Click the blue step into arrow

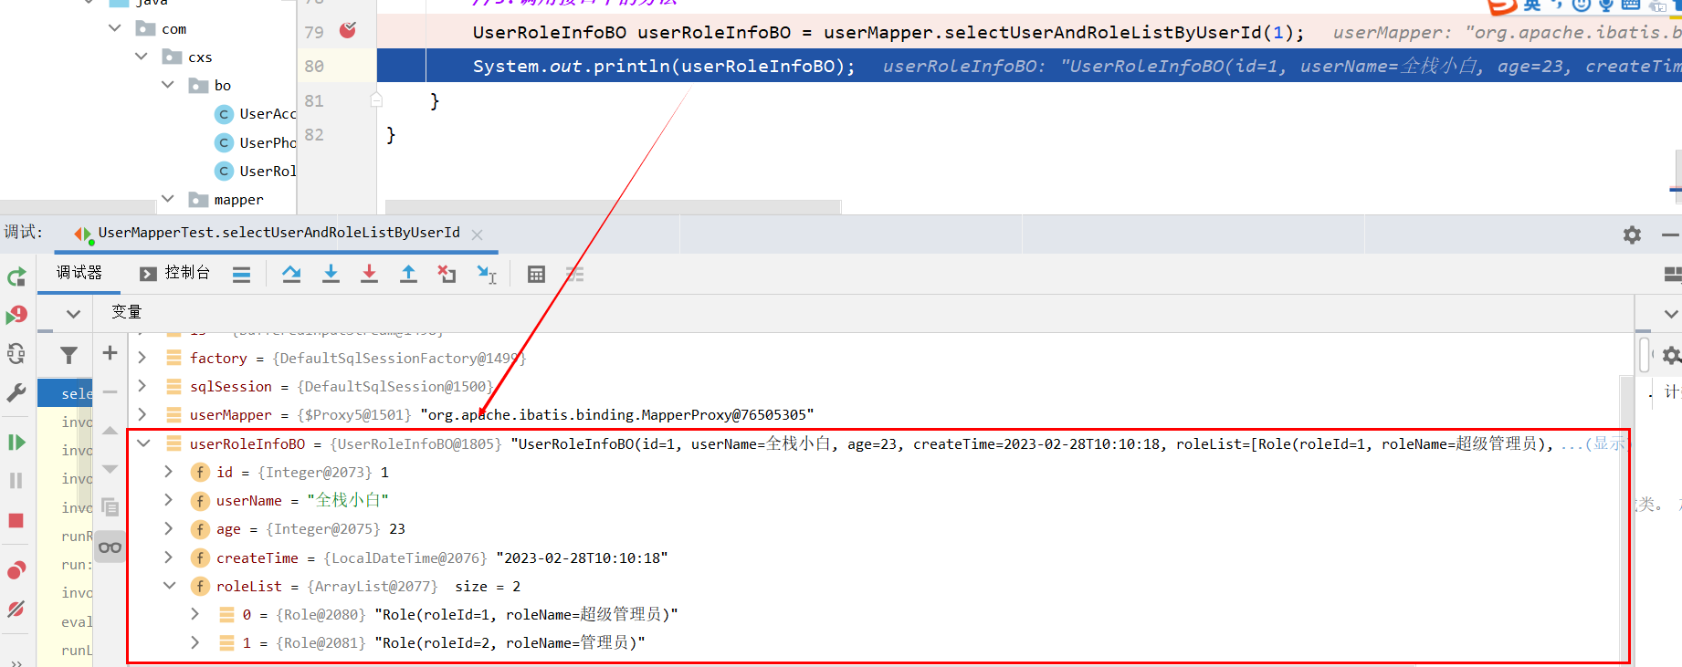(331, 274)
